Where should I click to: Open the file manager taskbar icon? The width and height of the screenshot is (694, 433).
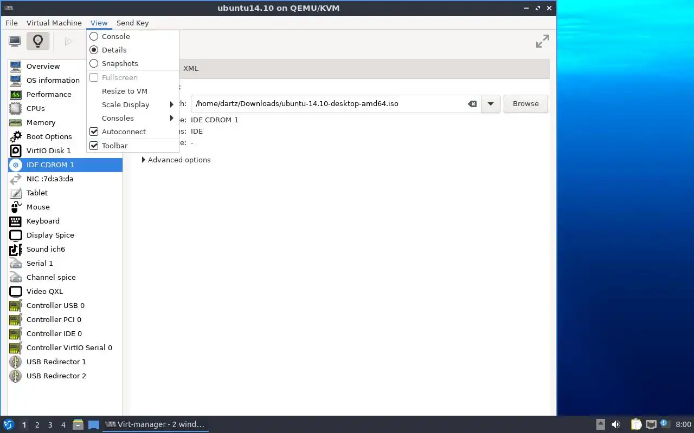(x=78, y=424)
